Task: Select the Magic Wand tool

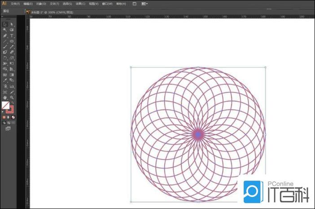Action: [x=5, y=30]
